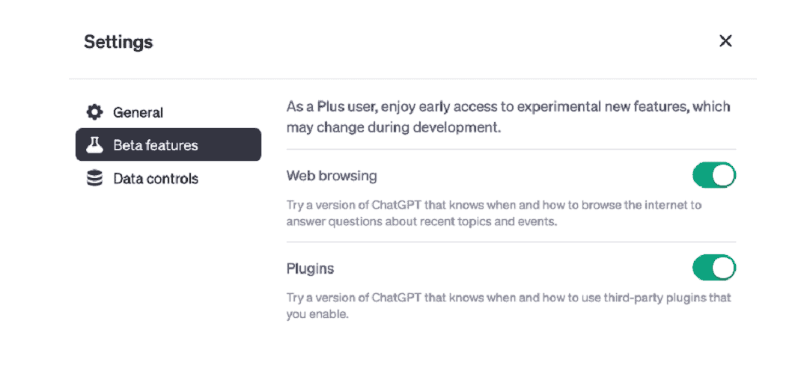This screenshot has width=807, height=374.
Task: Click the Web browsing description paragraph
Action: (493, 214)
